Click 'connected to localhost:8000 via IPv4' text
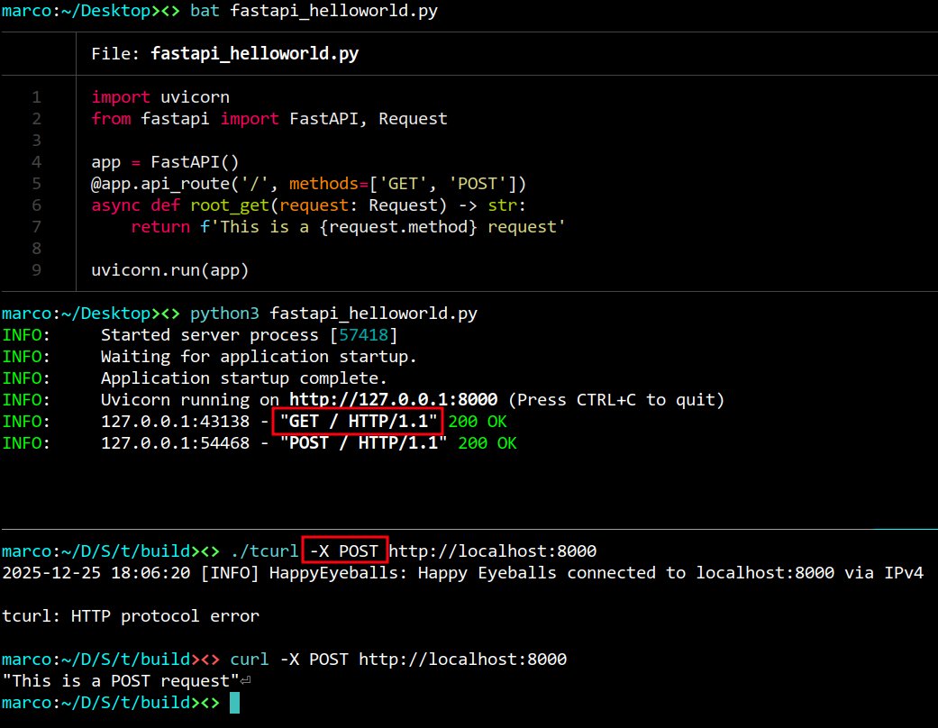Screen dimensions: 938x728 745,573
